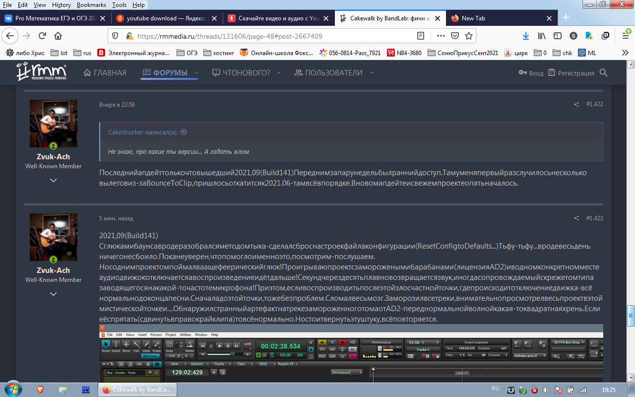The height and width of the screenshot is (397, 635).
Task: Toggle reader view in the address bar
Action: click(421, 36)
